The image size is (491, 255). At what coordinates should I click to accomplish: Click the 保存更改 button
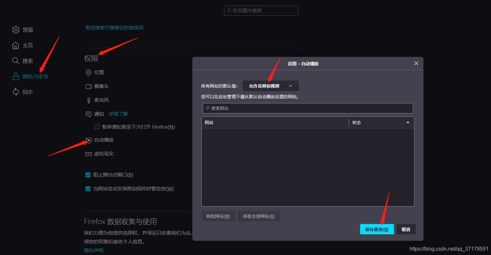tap(377, 229)
